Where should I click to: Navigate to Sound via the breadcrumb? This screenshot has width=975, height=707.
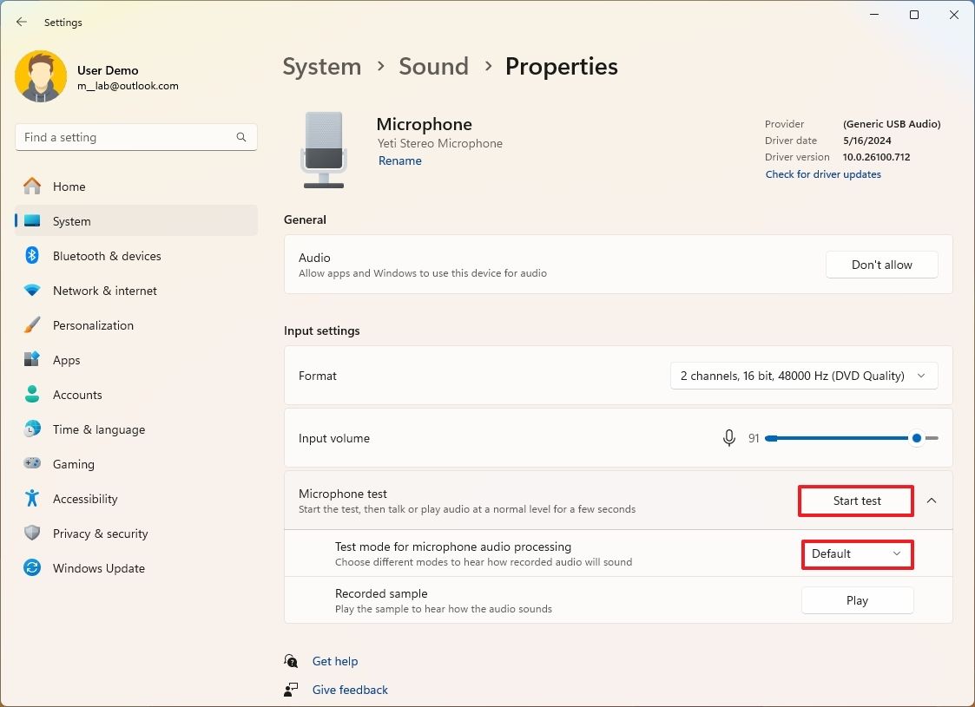(x=433, y=66)
